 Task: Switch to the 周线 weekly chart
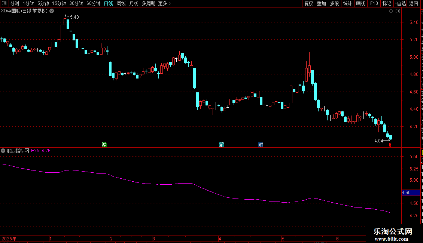pos(121,3)
